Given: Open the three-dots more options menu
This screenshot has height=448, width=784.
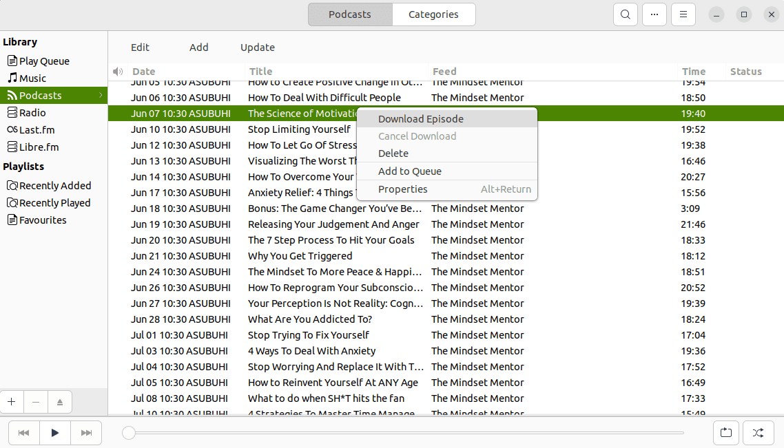Looking at the screenshot, I should 654,14.
